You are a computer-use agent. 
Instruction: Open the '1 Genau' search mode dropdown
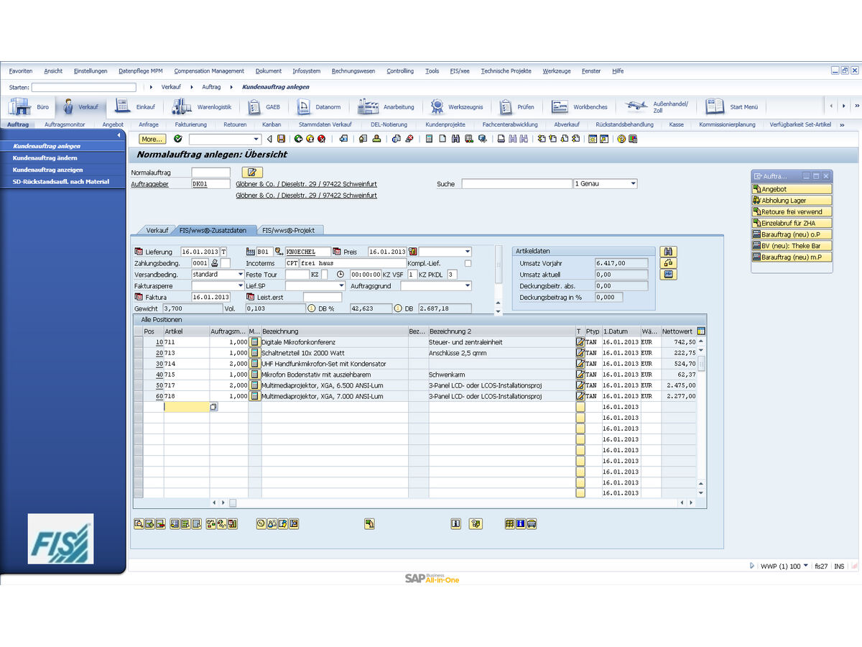633,184
